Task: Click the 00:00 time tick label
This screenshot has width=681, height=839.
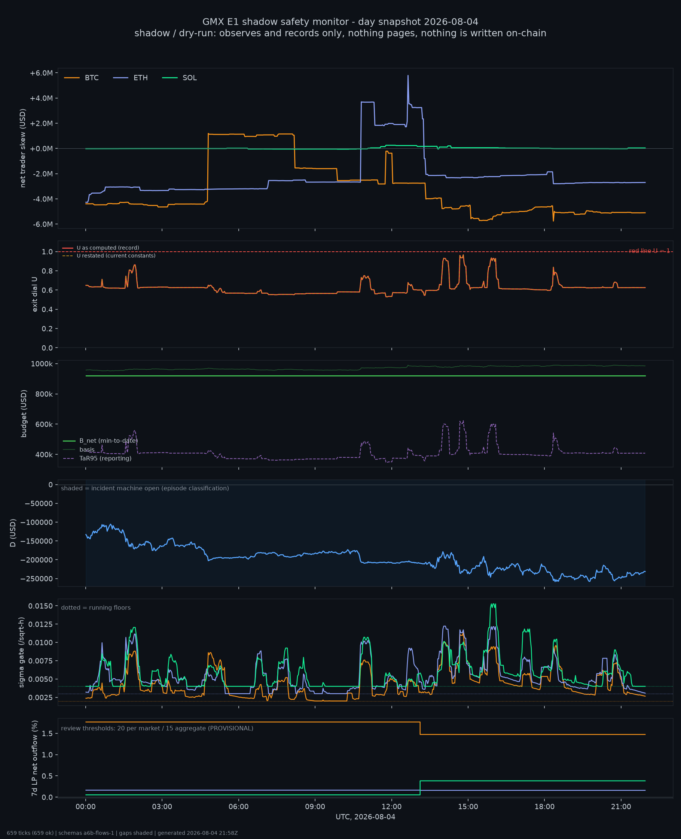Action: (x=86, y=807)
